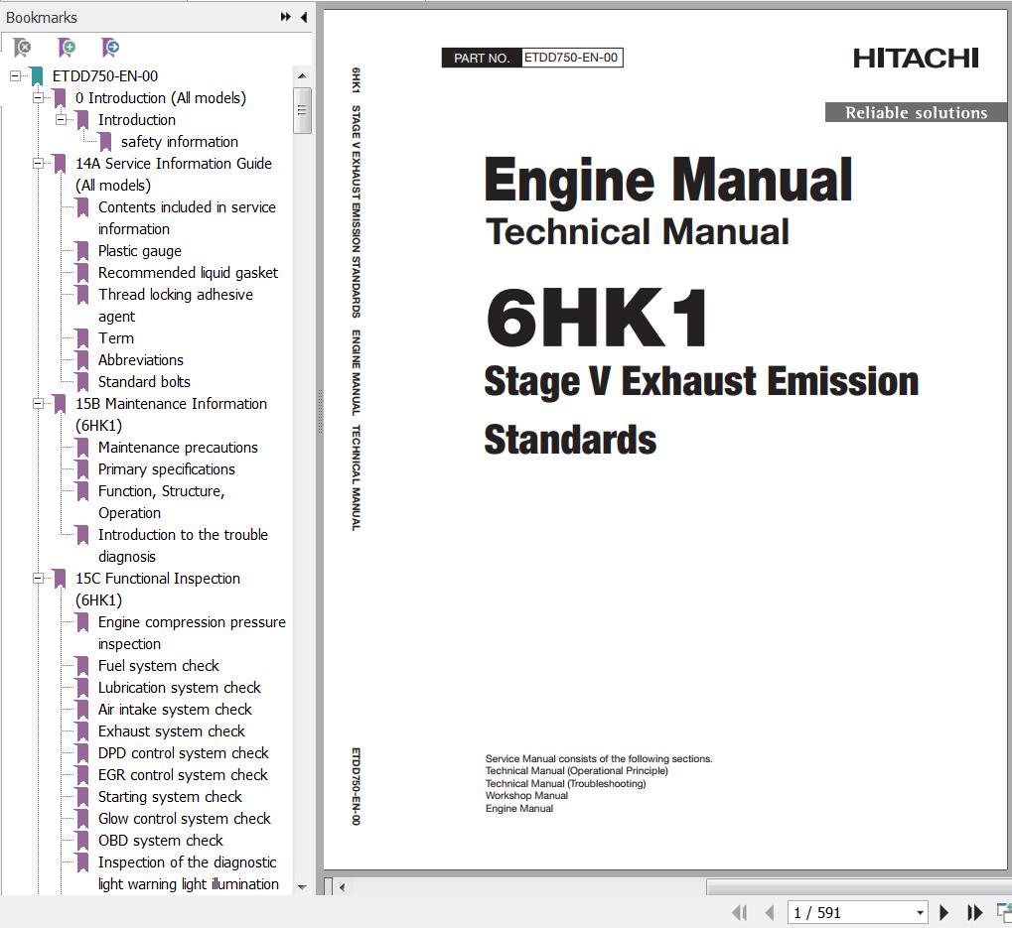
Task: Click the Engine Manual heading on the page
Action: (x=668, y=182)
